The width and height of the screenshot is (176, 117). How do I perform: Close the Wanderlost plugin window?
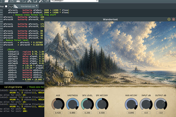tap(173, 19)
